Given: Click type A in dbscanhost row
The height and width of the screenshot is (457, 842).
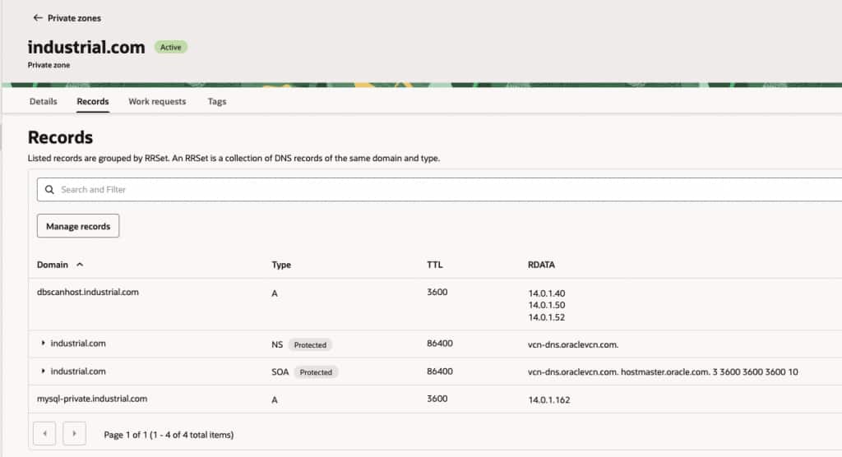Looking at the screenshot, I should [275, 293].
